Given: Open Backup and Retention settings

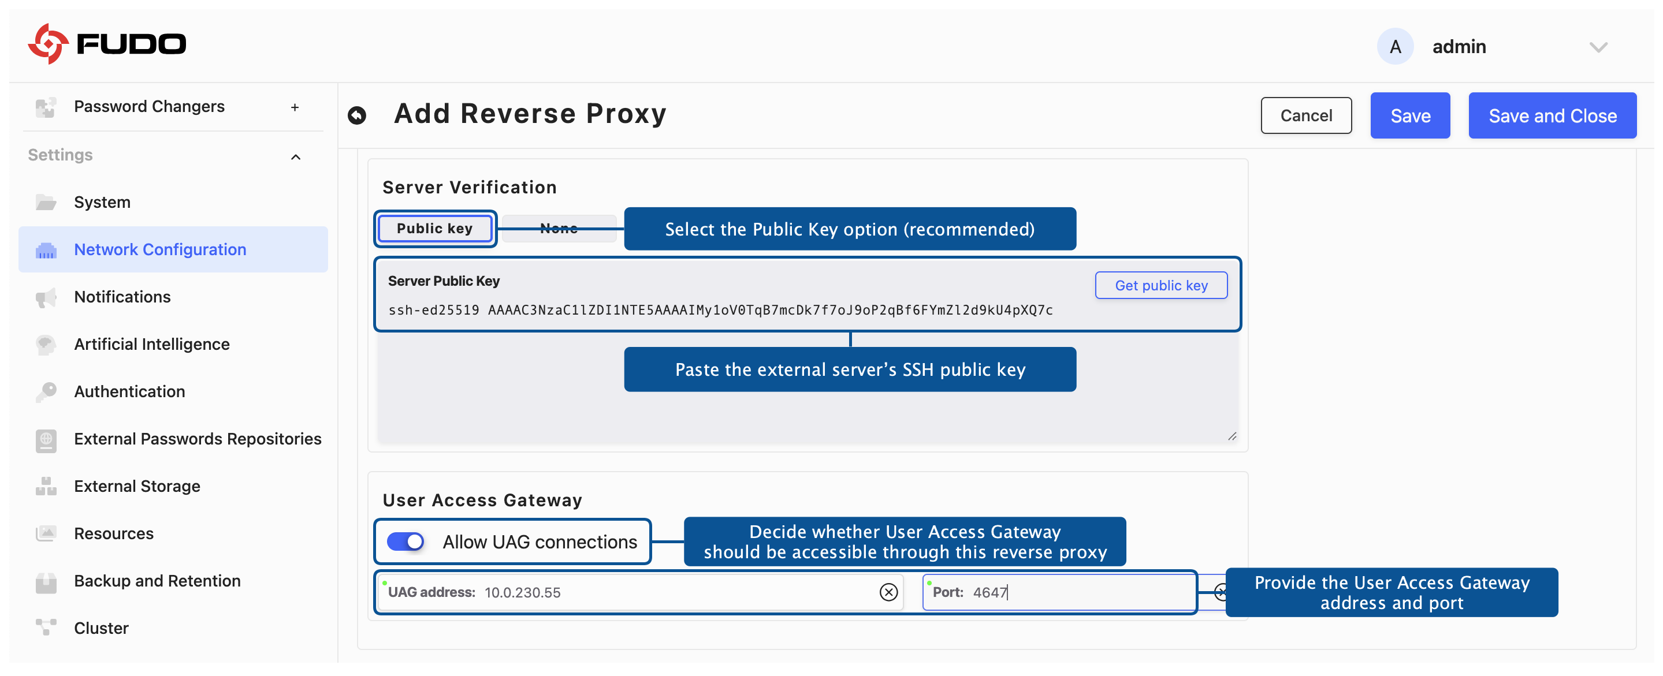Looking at the screenshot, I should pos(157,581).
